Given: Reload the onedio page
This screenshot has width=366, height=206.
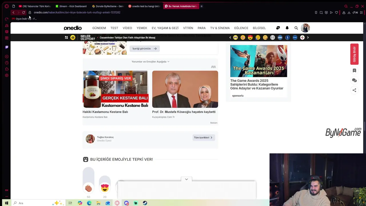Looking at the screenshot, I should pos(23,13).
